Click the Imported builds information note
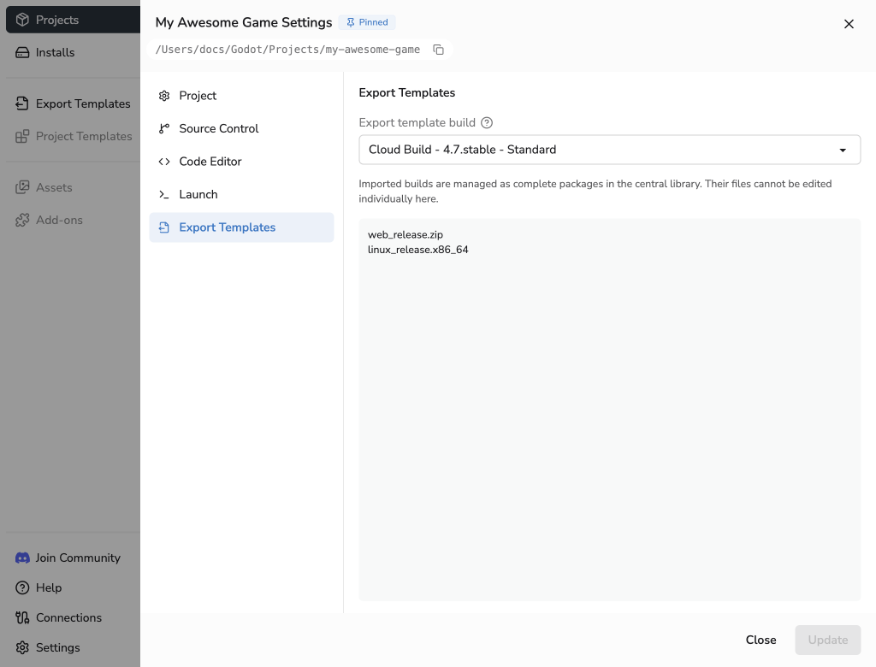 click(595, 191)
